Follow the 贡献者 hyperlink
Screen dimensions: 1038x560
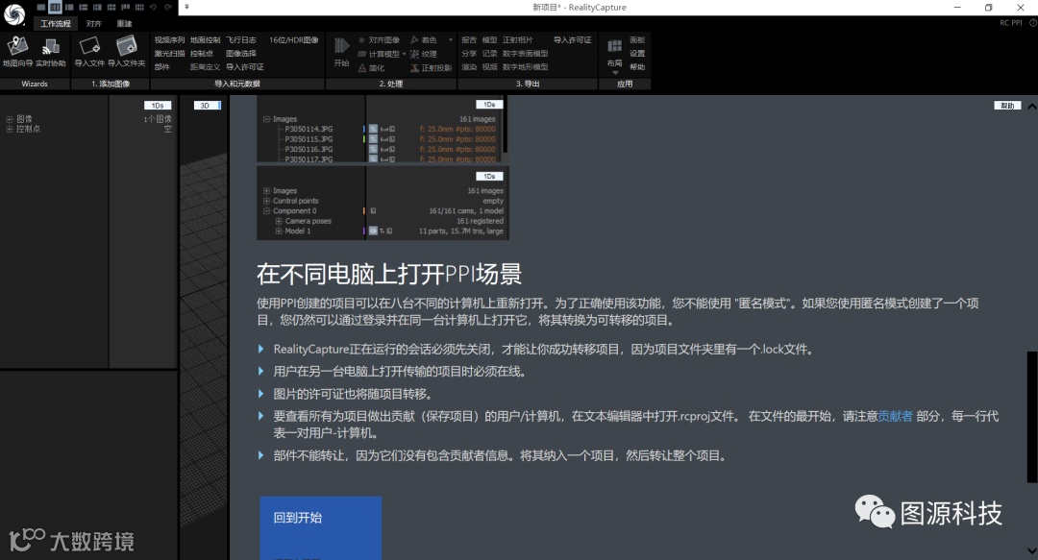895,416
